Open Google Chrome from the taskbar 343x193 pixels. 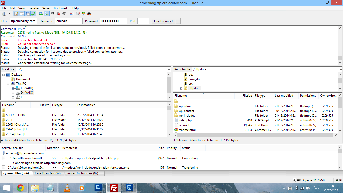20,188
